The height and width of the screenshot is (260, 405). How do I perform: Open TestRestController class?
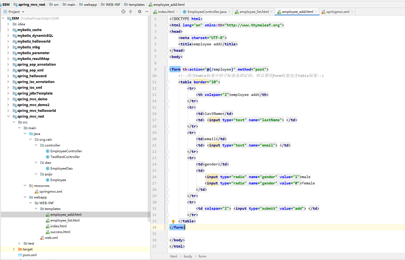point(65,157)
